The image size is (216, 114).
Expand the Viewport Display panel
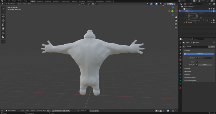pyautogui.click(x=190, y=78)
